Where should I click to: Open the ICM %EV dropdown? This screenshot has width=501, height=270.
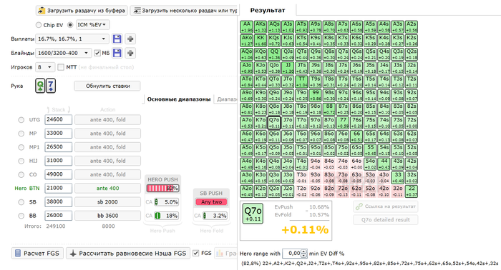(92, 24)
